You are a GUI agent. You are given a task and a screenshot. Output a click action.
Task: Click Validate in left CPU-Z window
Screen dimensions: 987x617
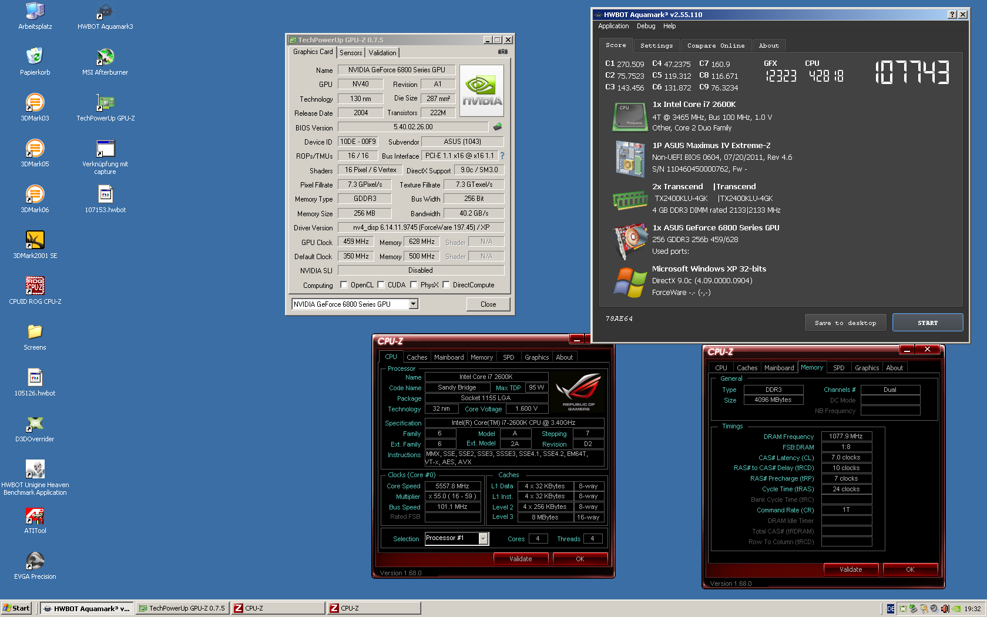[521, 559]
